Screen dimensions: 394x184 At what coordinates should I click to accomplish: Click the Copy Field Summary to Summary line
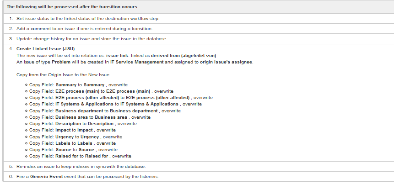78,85
